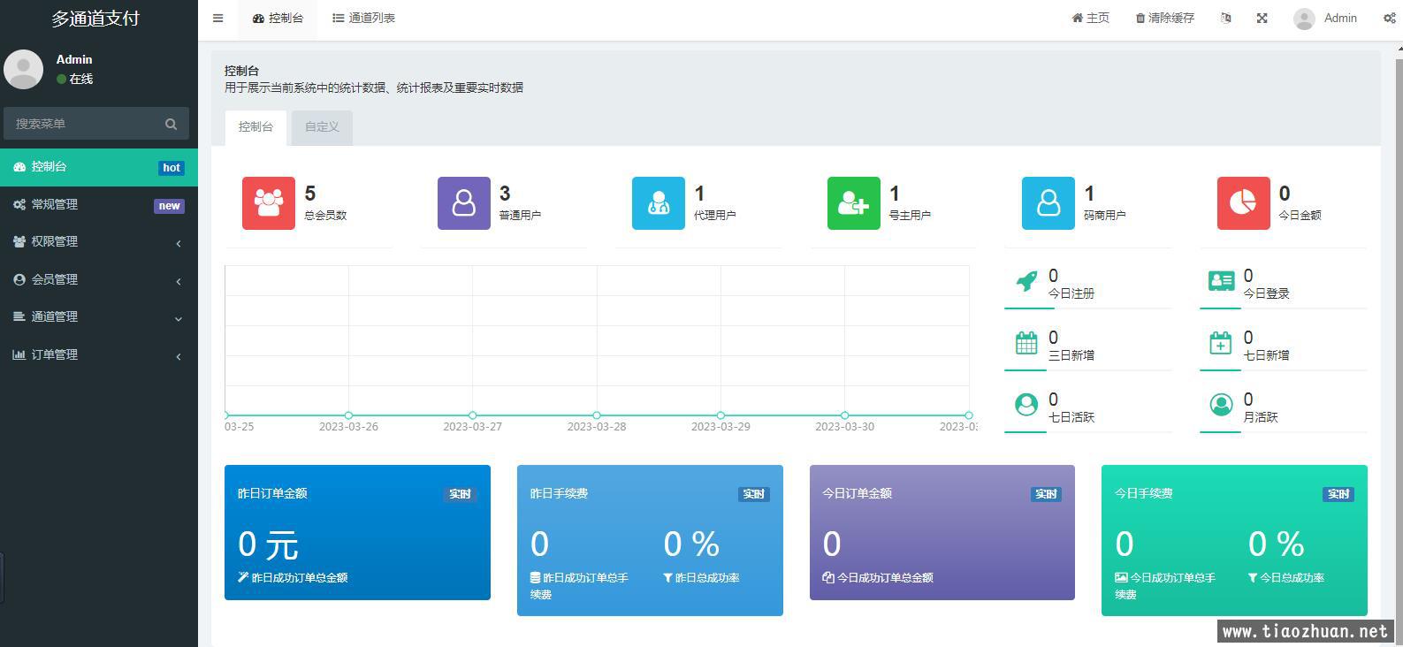
Task: Open 订单管理 sidebar item
Action: (99, 354)
